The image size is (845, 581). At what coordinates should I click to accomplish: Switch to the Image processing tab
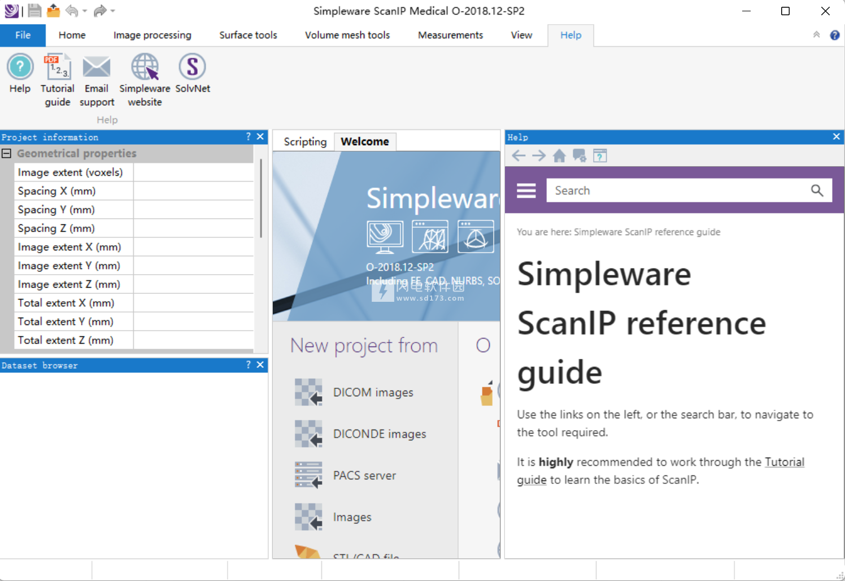[153, 35]
